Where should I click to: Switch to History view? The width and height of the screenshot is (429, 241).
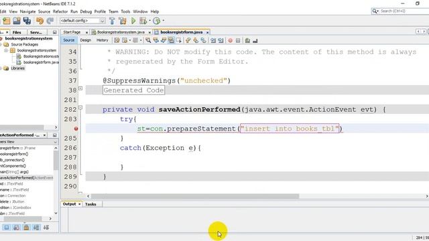pyautogui.click(x=103, y=40)
